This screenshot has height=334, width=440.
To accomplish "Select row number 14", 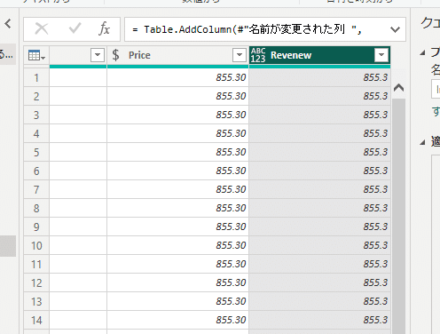I will coord(36,321).
